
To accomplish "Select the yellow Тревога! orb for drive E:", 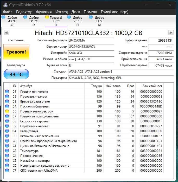I will coord(47,17).
